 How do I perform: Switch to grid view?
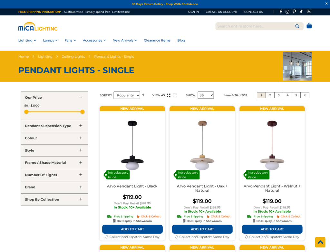pos(169,95)
